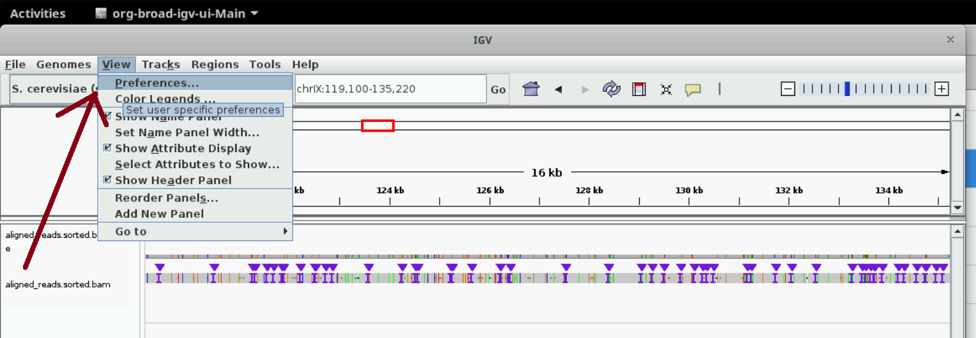Zoom out with the minus button
The height and width of the screenshot is (338, 976).
tap(788, 89)
